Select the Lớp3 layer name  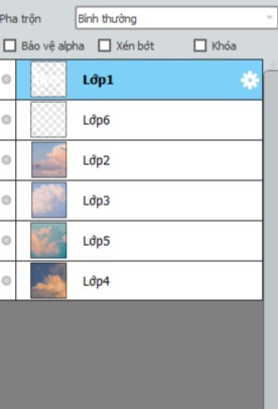coord(96,201)
